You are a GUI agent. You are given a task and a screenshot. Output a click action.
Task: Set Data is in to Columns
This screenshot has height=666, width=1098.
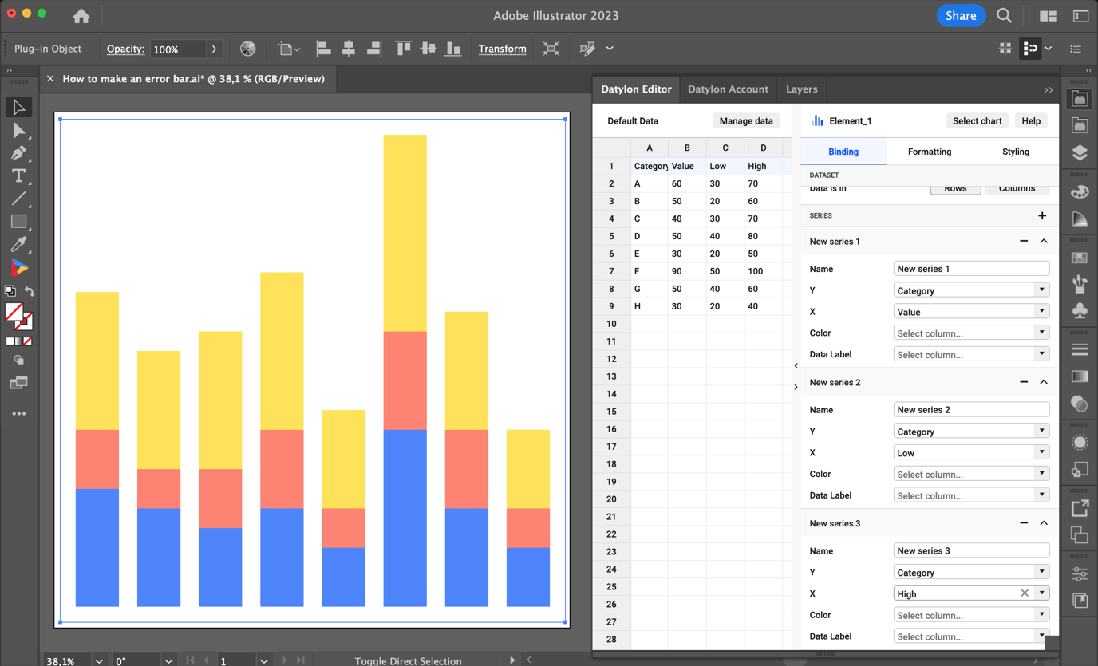[x=1017, y=188]
